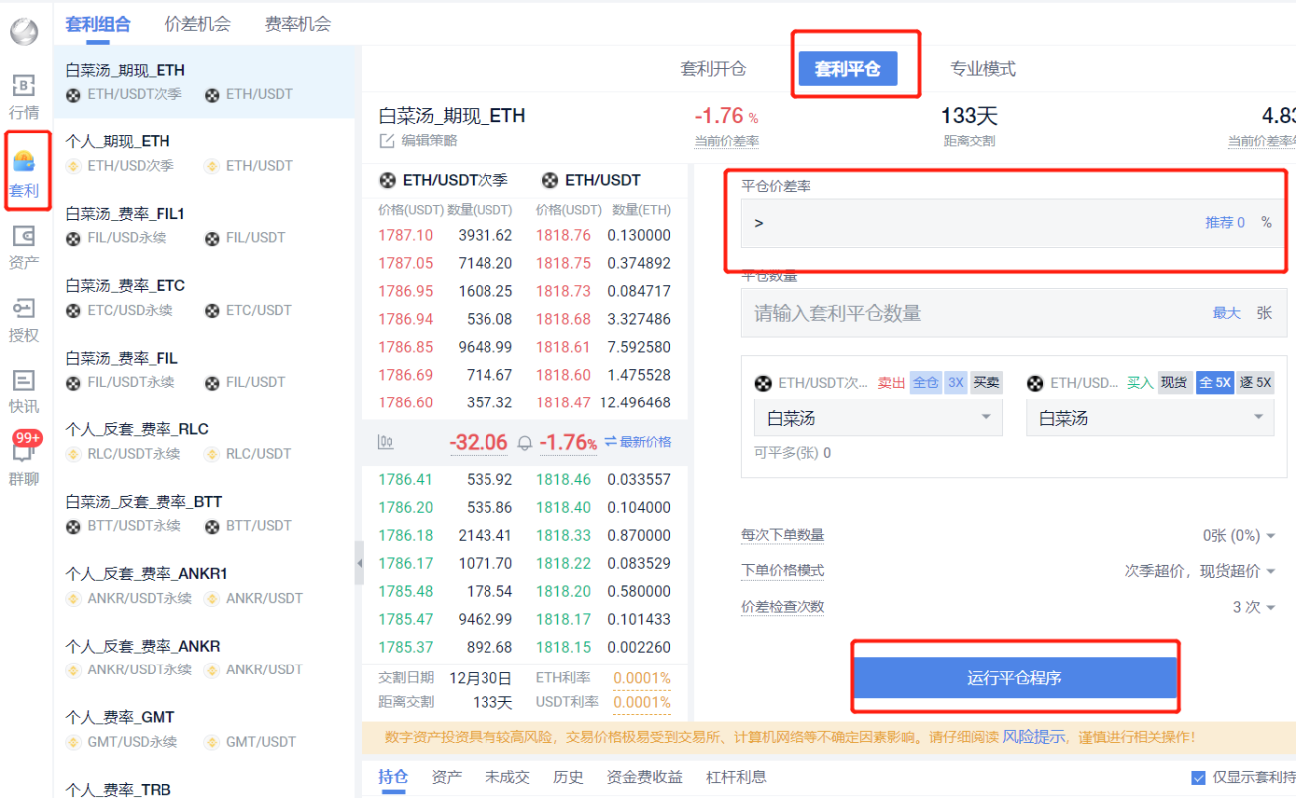Viewport: 1296px width, 798px height.
Task: Click the 平仓数量 input field
Action: click(1014, 313)
